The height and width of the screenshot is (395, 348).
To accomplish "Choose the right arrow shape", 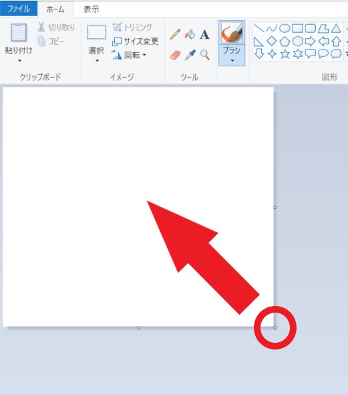I will pyautogui.click(x=311, y=41).
